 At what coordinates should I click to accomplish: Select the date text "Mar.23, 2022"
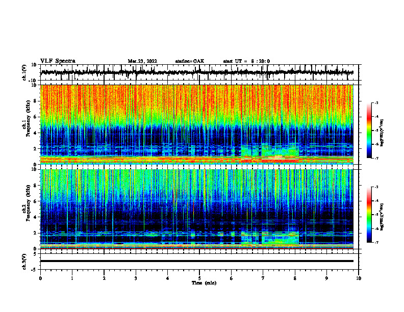pos(142,61)
